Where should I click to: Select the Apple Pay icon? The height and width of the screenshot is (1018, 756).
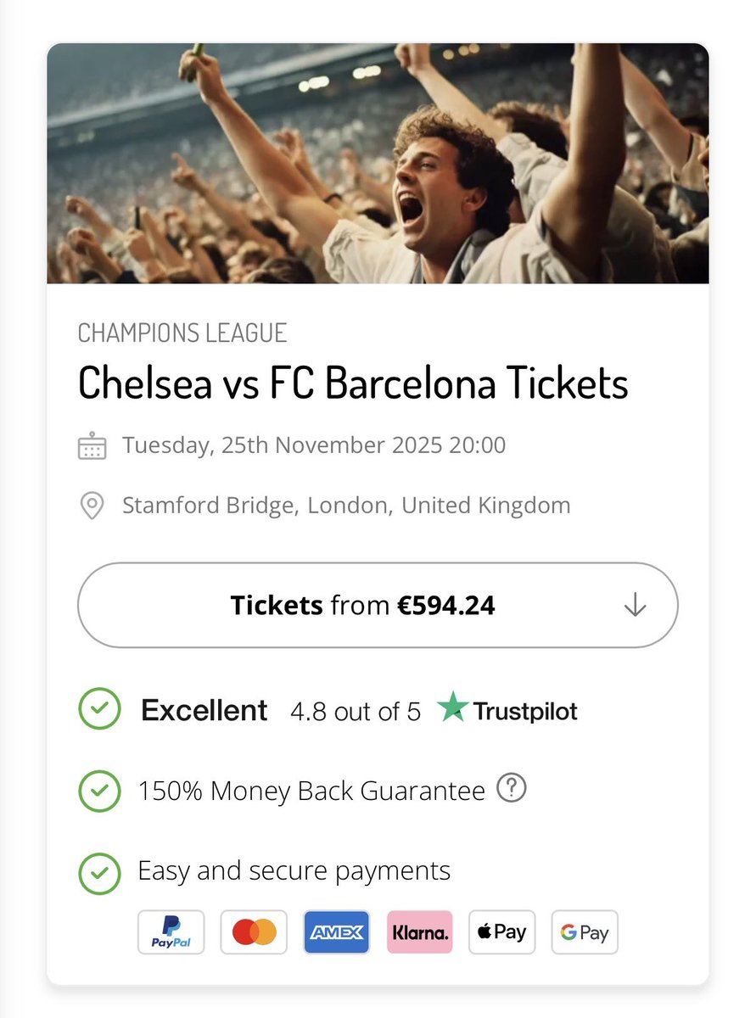pyautogui.click(x=501, y=932)
